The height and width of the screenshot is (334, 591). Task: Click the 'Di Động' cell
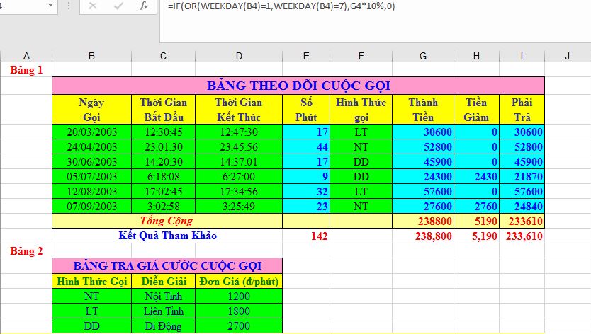(163, 326)
